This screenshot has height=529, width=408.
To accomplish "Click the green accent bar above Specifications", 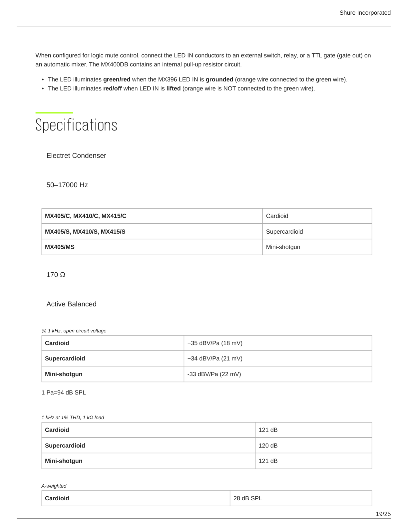I will pos(54,113).
